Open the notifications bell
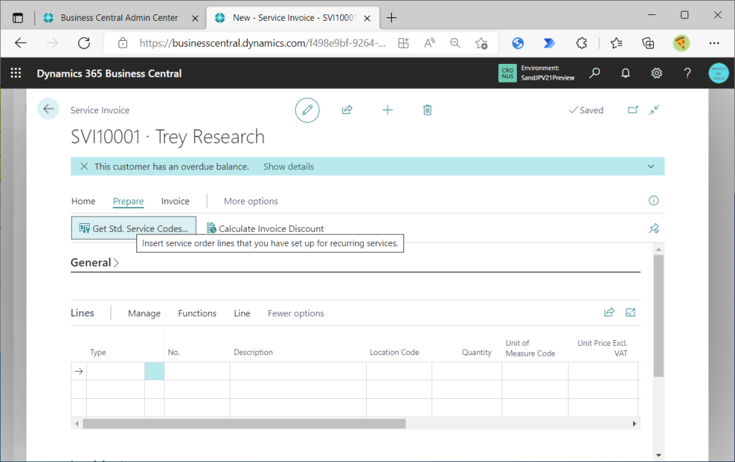The height and width of the screenshot is (462, 735). (x=625, y=73)
